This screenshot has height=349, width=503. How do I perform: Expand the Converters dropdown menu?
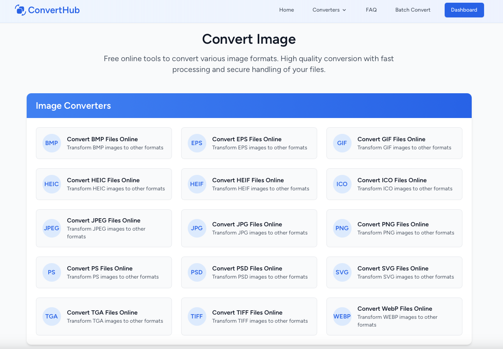[x=329, y=10]
